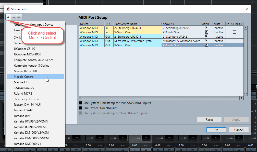This screenshot has height=152, width=257.
Task: Confirm with the OK button
Action: coord(216,130)
